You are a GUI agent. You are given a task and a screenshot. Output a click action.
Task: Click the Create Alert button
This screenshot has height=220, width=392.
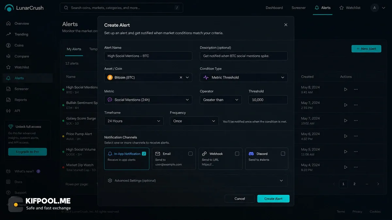[x=273, y=199]
